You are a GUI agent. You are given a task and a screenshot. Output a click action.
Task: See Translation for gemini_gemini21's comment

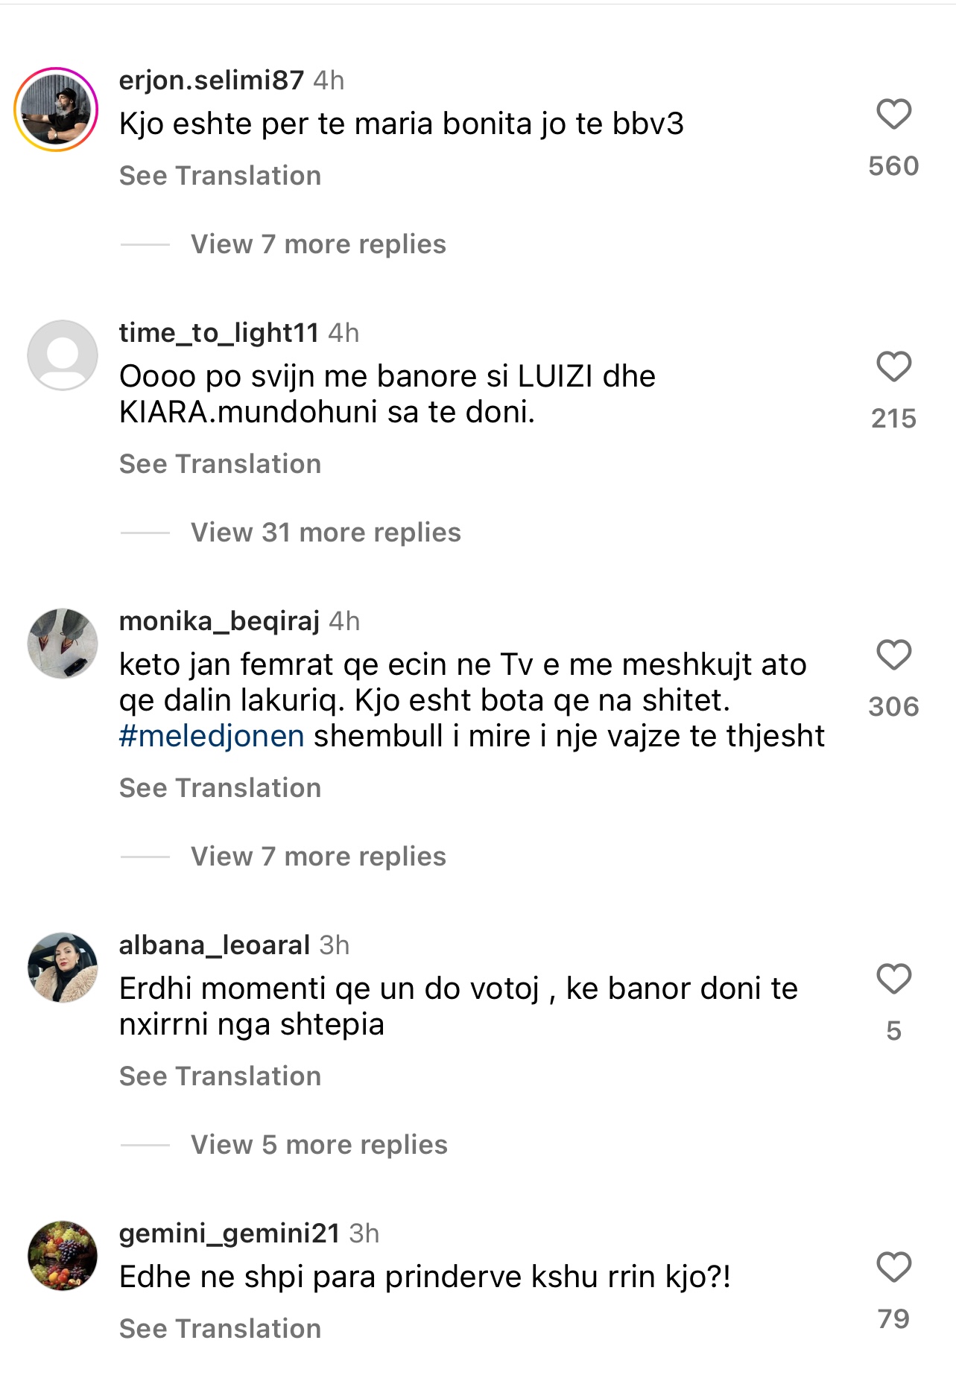[x=220, y=1329]
